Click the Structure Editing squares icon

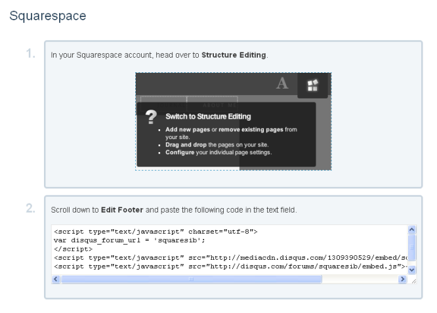(x=312, y=85)
